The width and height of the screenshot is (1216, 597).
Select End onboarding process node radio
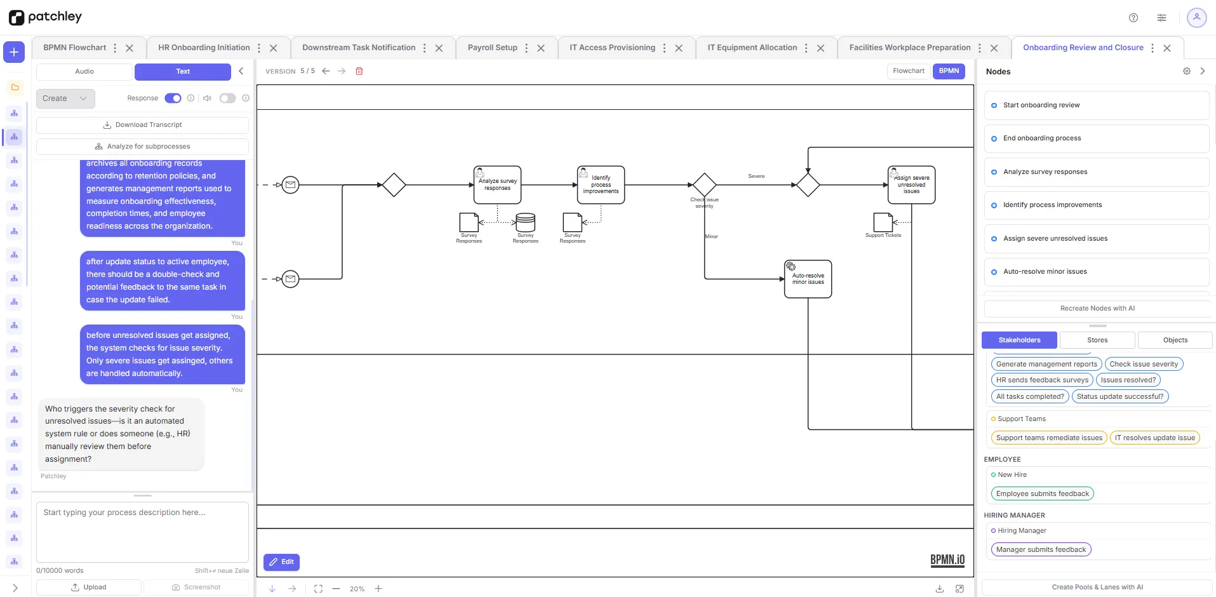[x=994, y=138]
